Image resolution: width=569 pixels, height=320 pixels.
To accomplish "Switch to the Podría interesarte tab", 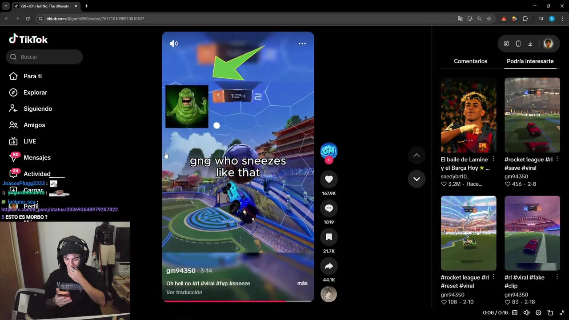I will [x=530, y=61].
